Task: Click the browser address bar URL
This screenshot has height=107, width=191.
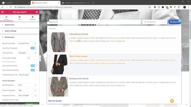Action: click(45, 7)
